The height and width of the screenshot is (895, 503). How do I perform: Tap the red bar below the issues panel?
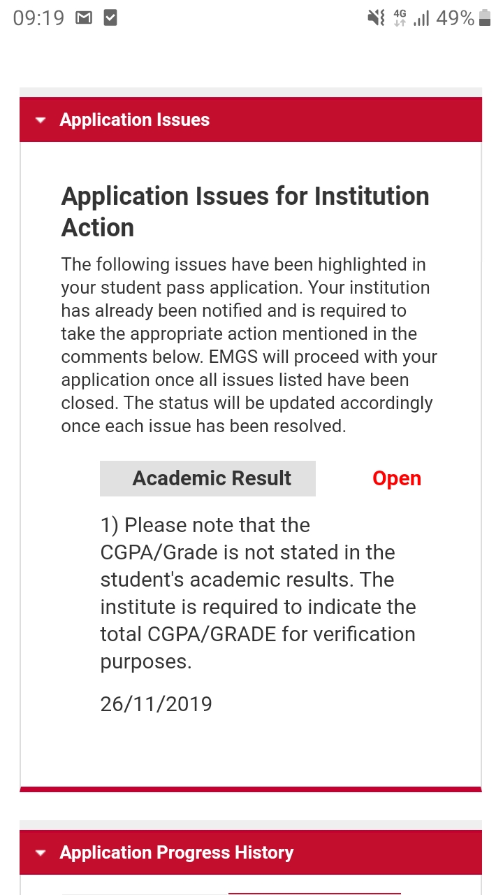(251, 789)
